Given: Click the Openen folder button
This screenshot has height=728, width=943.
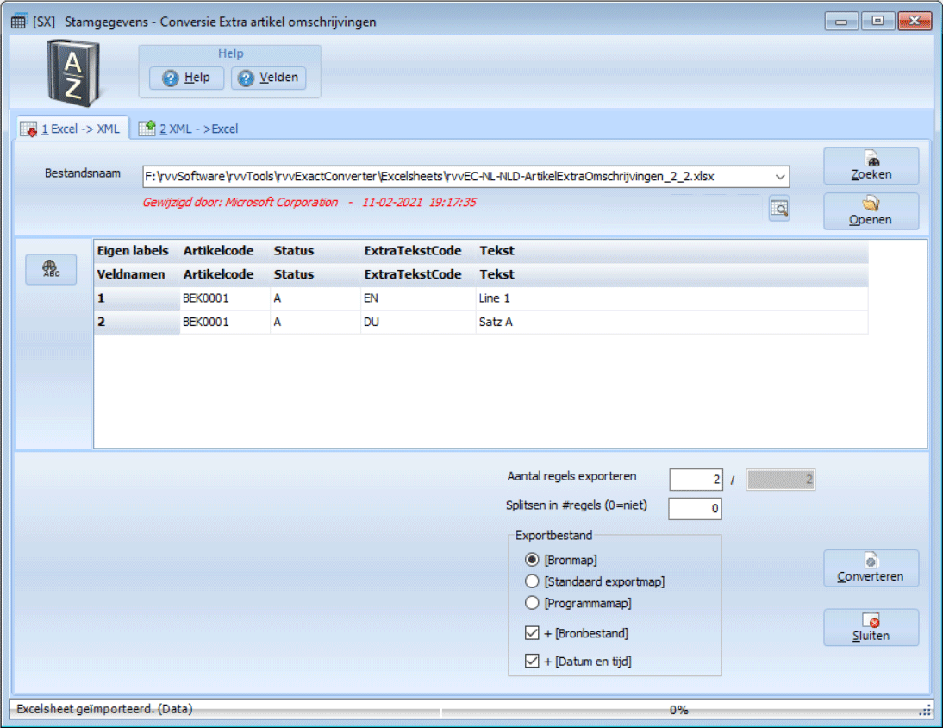Looking at the screenshot, I should point(871,211).
